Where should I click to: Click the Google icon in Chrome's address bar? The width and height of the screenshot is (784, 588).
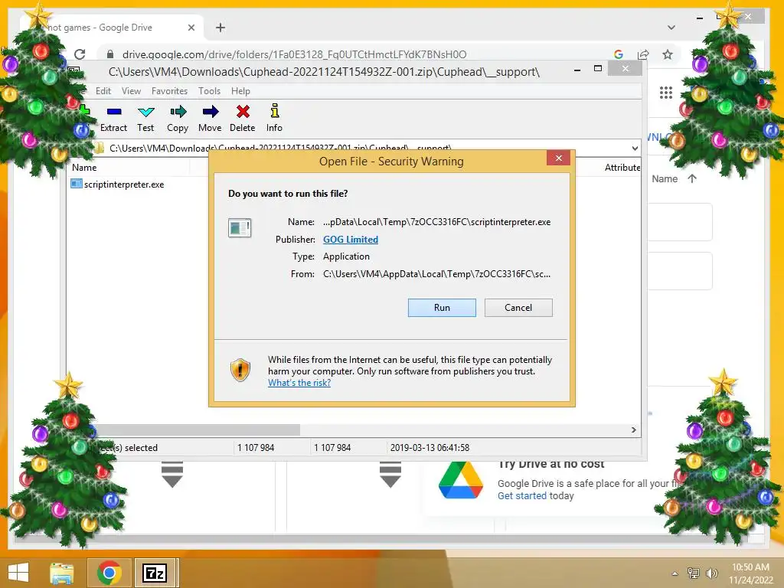[619, 54]
